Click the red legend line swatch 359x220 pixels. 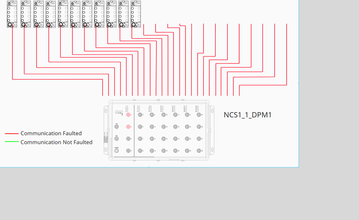coord(12,134)
